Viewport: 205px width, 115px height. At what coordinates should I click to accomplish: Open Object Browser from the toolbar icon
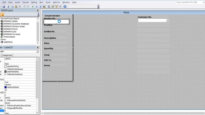56,6
